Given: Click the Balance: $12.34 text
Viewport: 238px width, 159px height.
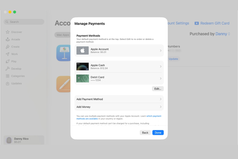Looking at the screenshot, I should (99, 68).
